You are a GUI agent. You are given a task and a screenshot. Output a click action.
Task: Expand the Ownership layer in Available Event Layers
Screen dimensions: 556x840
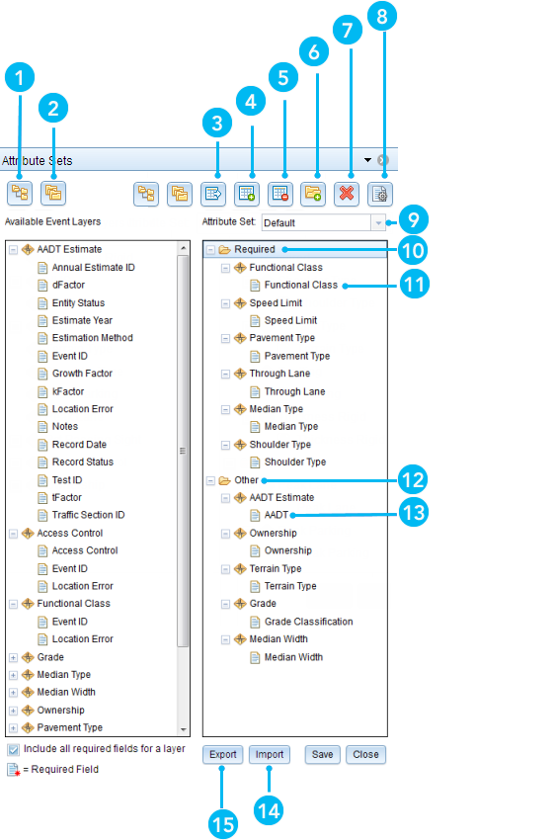(14, 711)
